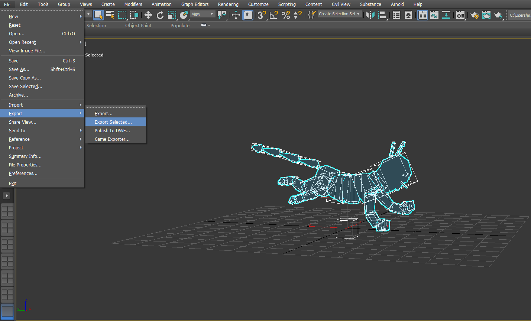Open the Create Selection Set dropdown

tap(340, 14)
